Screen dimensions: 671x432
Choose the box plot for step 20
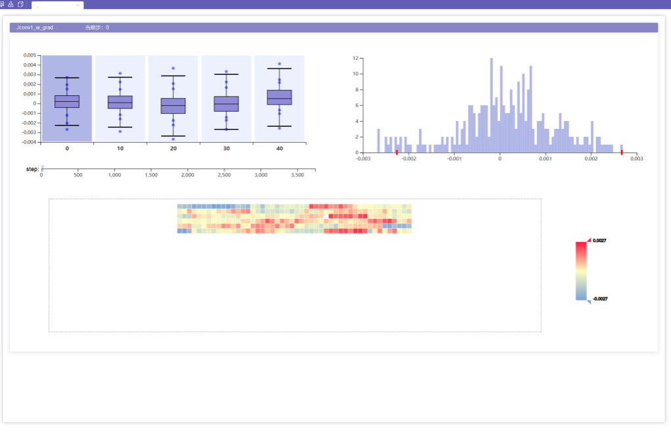click(173, 99)
